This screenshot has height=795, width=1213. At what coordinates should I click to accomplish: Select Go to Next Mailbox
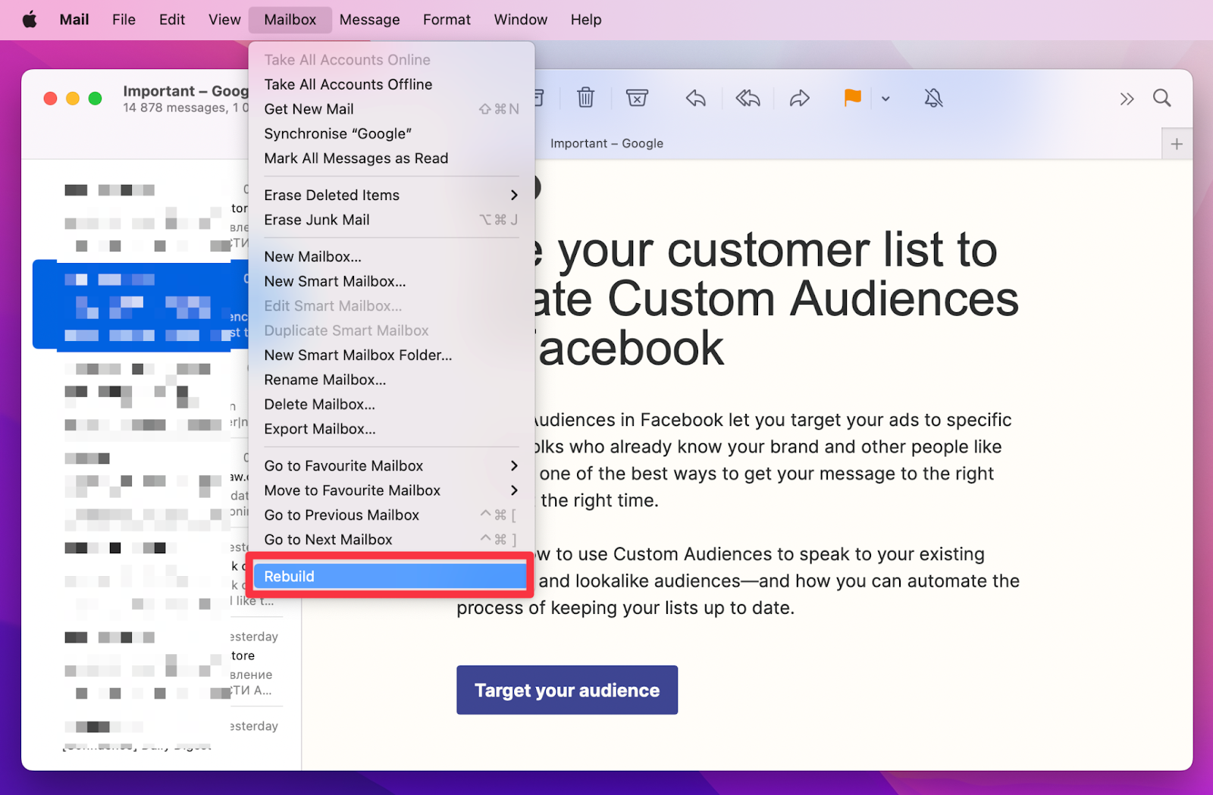(x=391, y=540)
